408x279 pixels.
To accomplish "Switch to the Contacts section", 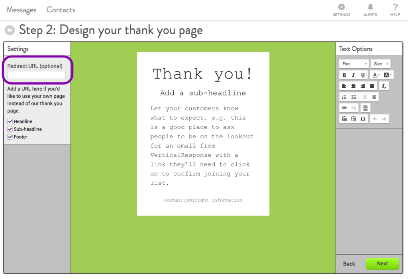I will point(61,10).
